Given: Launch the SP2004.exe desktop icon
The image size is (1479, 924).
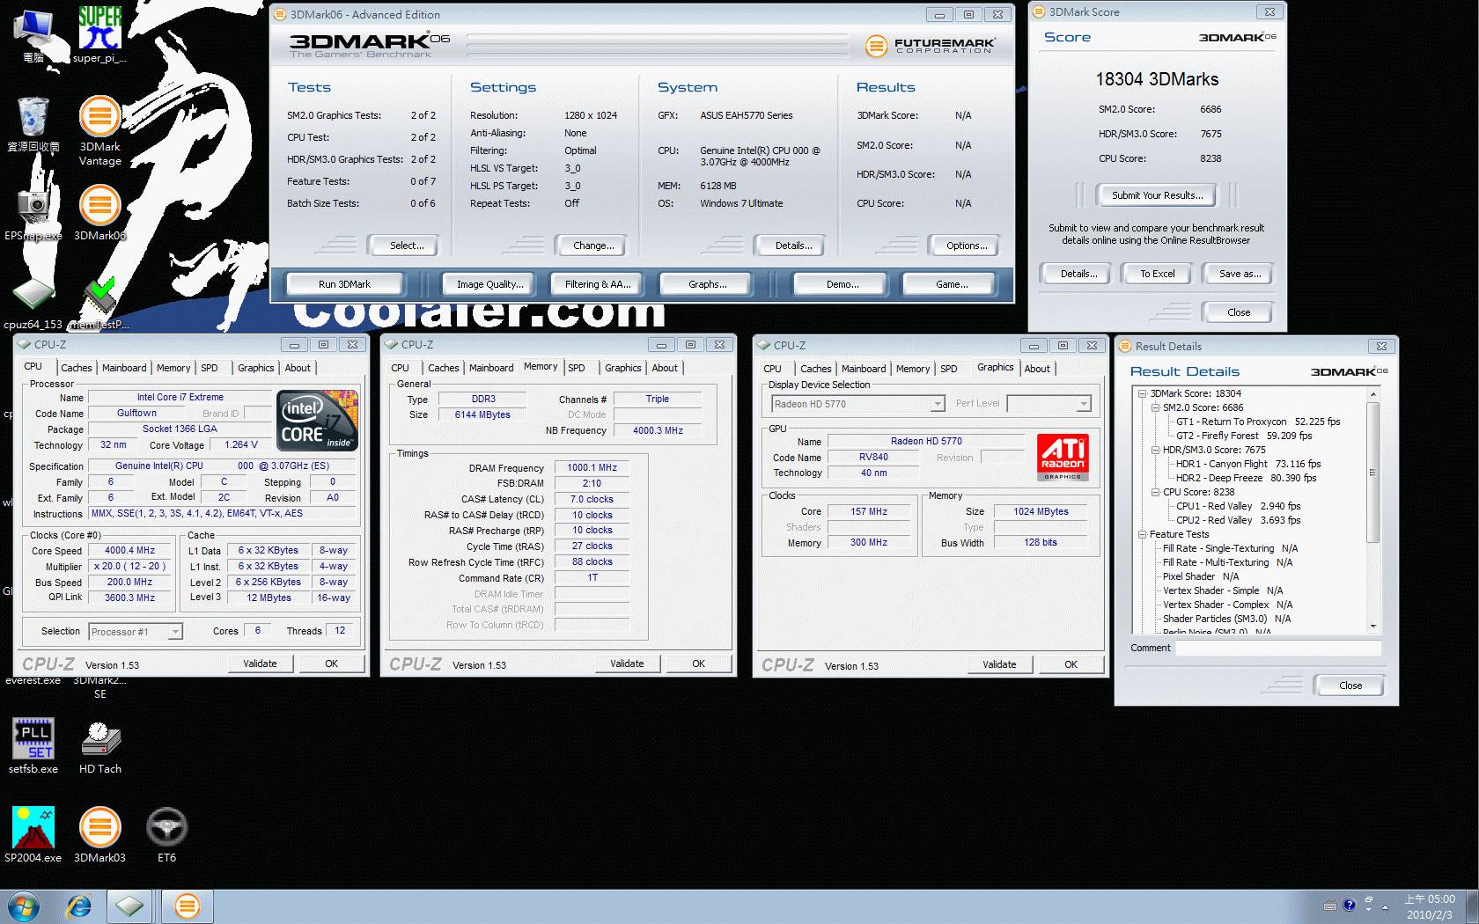Looking at the screenshot, I should pyautogui.click(x=33, y=834).
